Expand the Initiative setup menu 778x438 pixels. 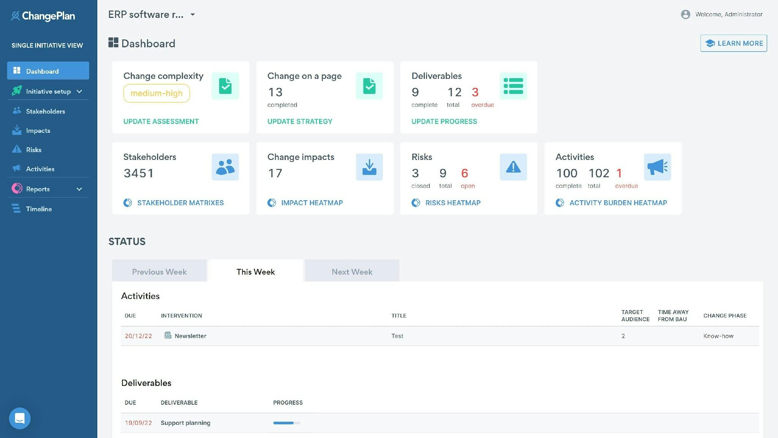pos(48,91)
